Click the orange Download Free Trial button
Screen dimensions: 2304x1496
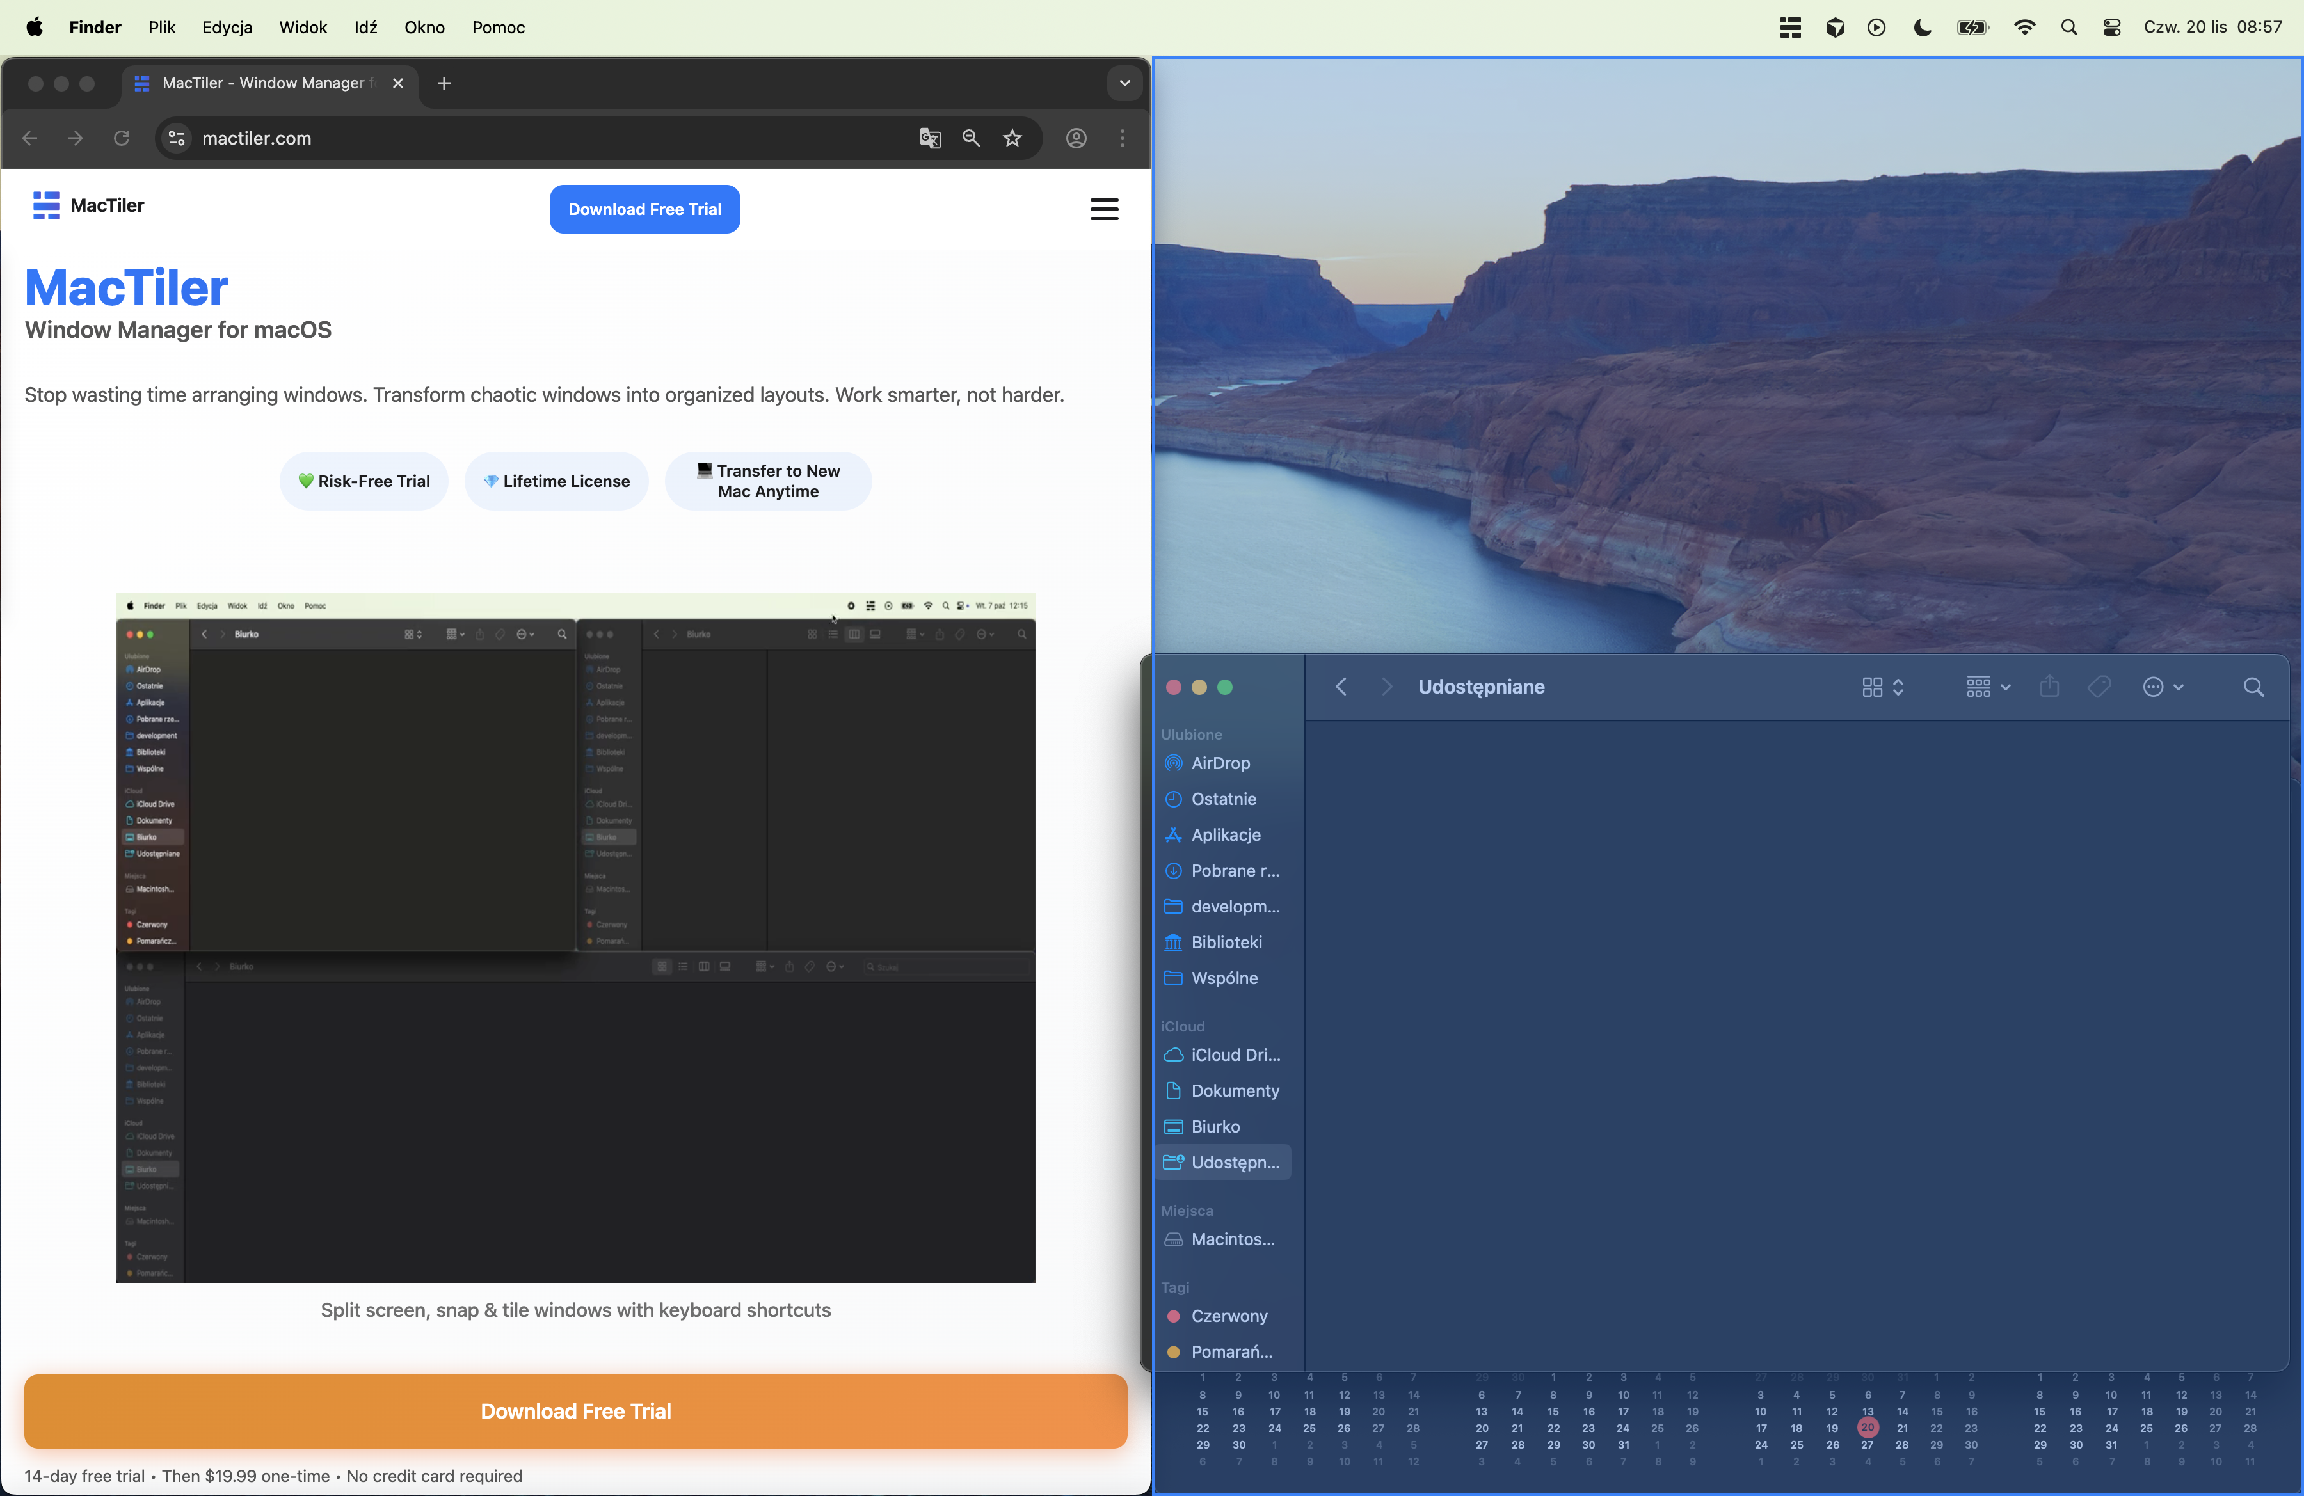(575, 1411)
